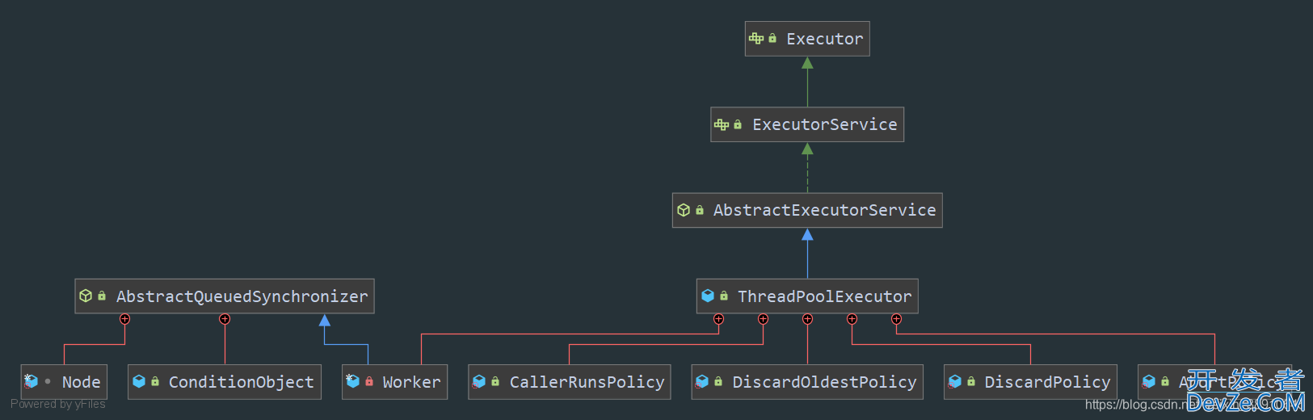
Task: Select the ConditionObject node label
Action: [x=241, y=382]
